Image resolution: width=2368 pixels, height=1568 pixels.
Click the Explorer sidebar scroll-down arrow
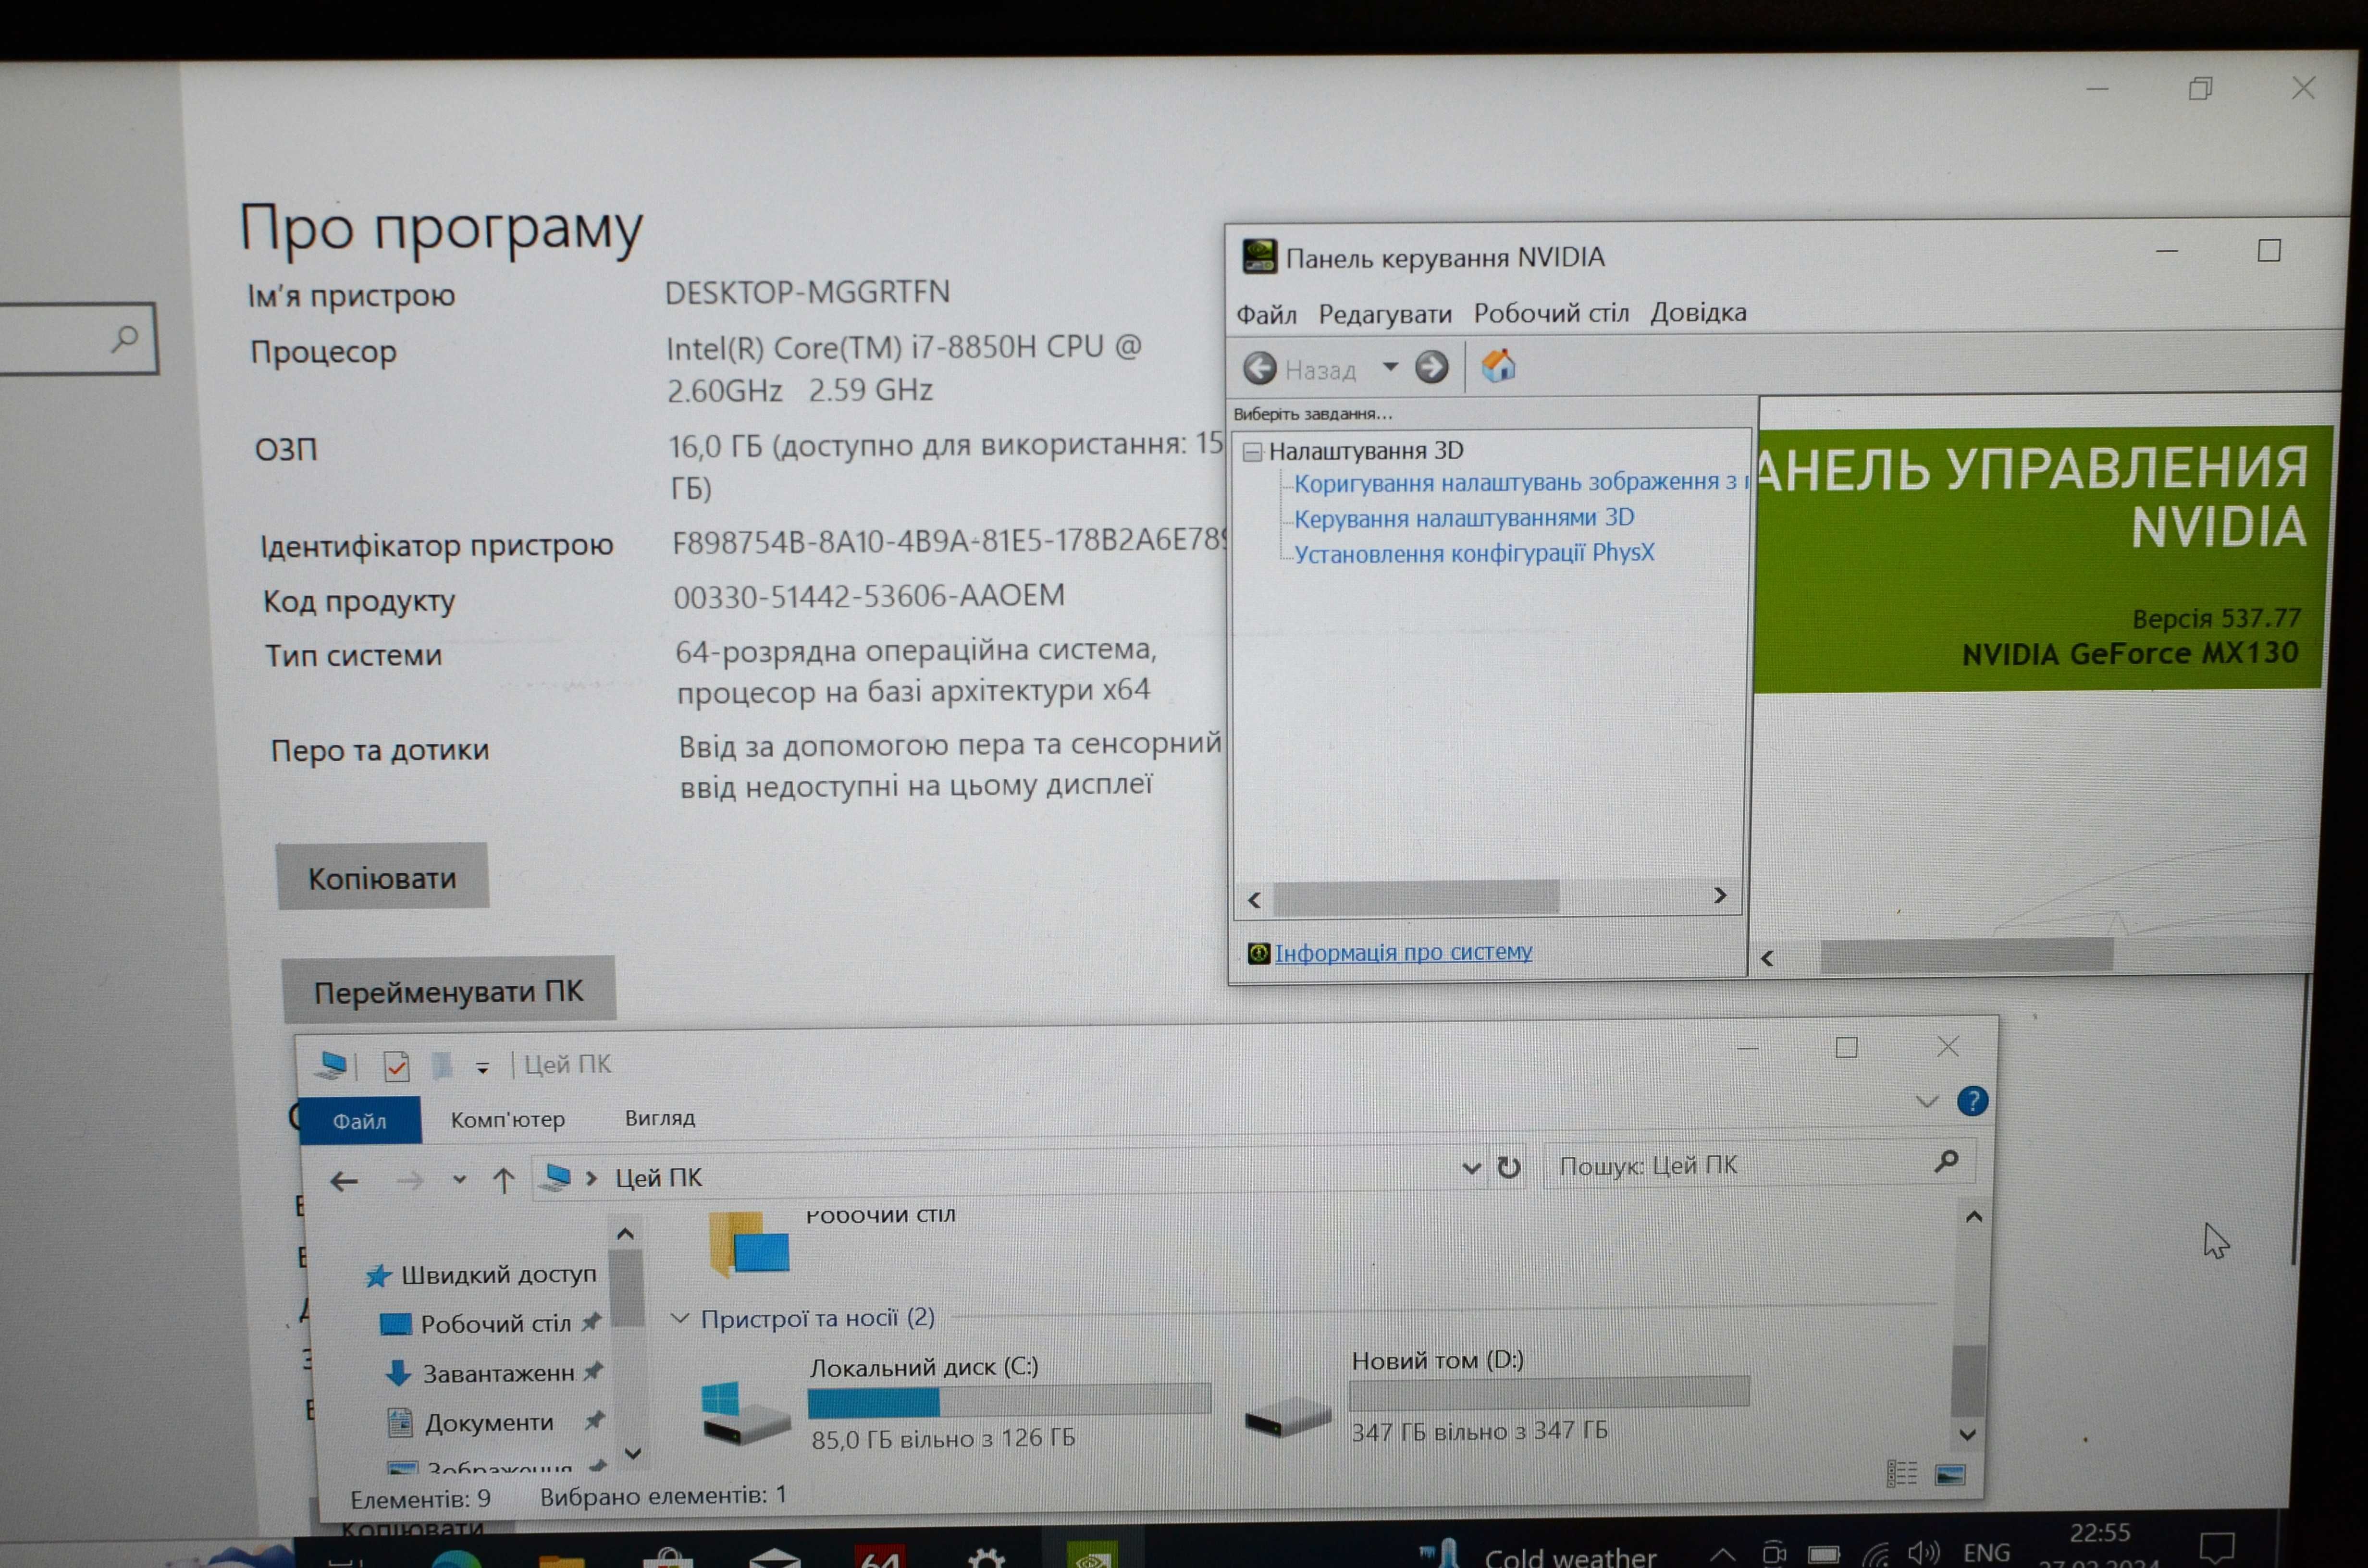pyautogui.click(x=632, y=1453)
